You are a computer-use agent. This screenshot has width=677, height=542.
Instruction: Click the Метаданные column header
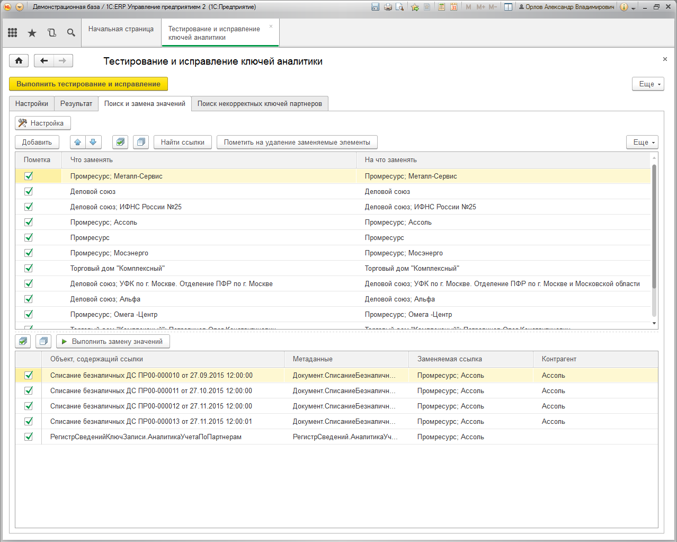pos(346,359)
